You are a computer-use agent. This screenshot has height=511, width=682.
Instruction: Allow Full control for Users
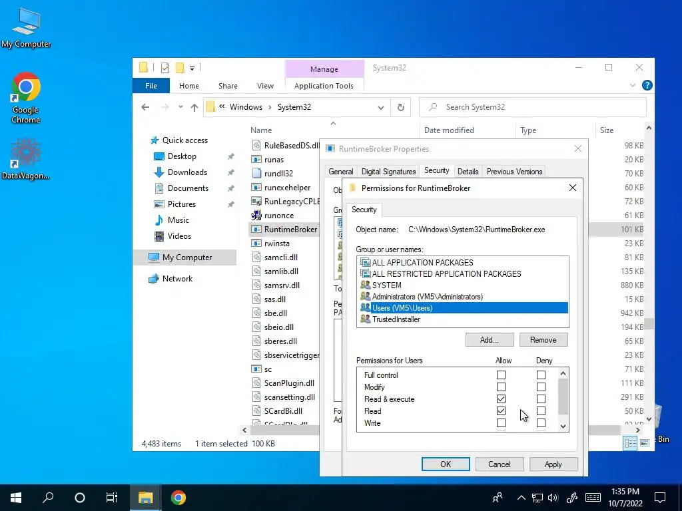click(501, 375)
